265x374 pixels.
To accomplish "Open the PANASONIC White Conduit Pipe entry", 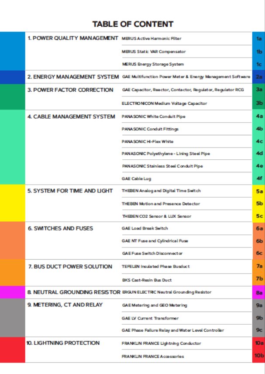I will tap(153, 117).
